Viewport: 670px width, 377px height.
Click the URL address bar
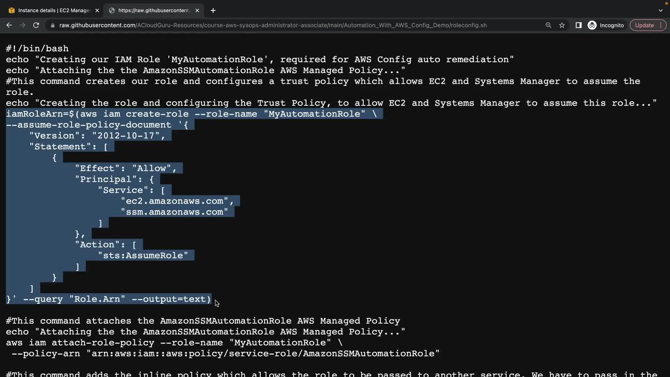pyautogui.click(x=272, y=25)
